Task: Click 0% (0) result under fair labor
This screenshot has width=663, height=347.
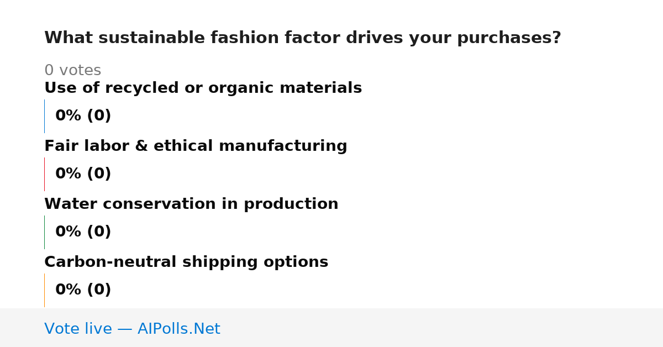Action: pyautogui.click(x=83, y=174)
